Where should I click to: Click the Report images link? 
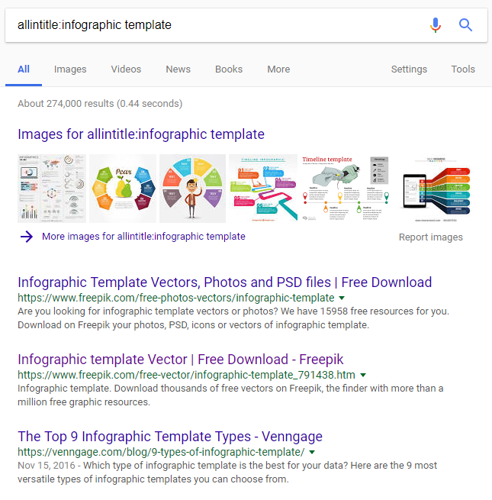pyautogui.click(x=430, y=237)
